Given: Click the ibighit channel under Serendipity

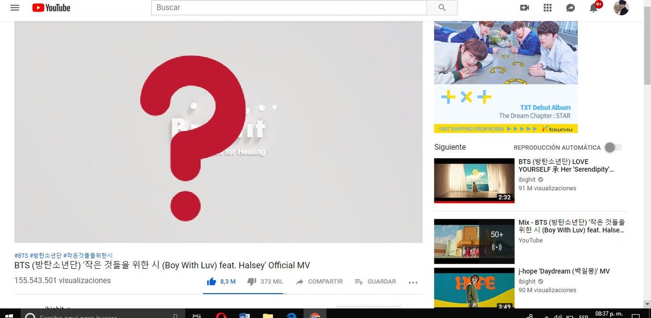Looking at the screenshot, I should pyautogui.click(x=528, y=179).
